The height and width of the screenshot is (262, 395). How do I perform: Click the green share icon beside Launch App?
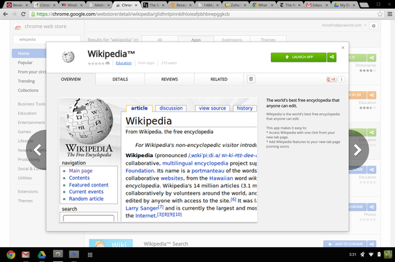[332, 57]
